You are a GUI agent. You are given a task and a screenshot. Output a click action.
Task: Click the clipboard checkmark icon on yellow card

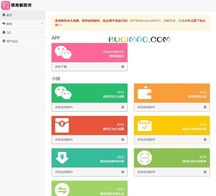click(145, 125)
